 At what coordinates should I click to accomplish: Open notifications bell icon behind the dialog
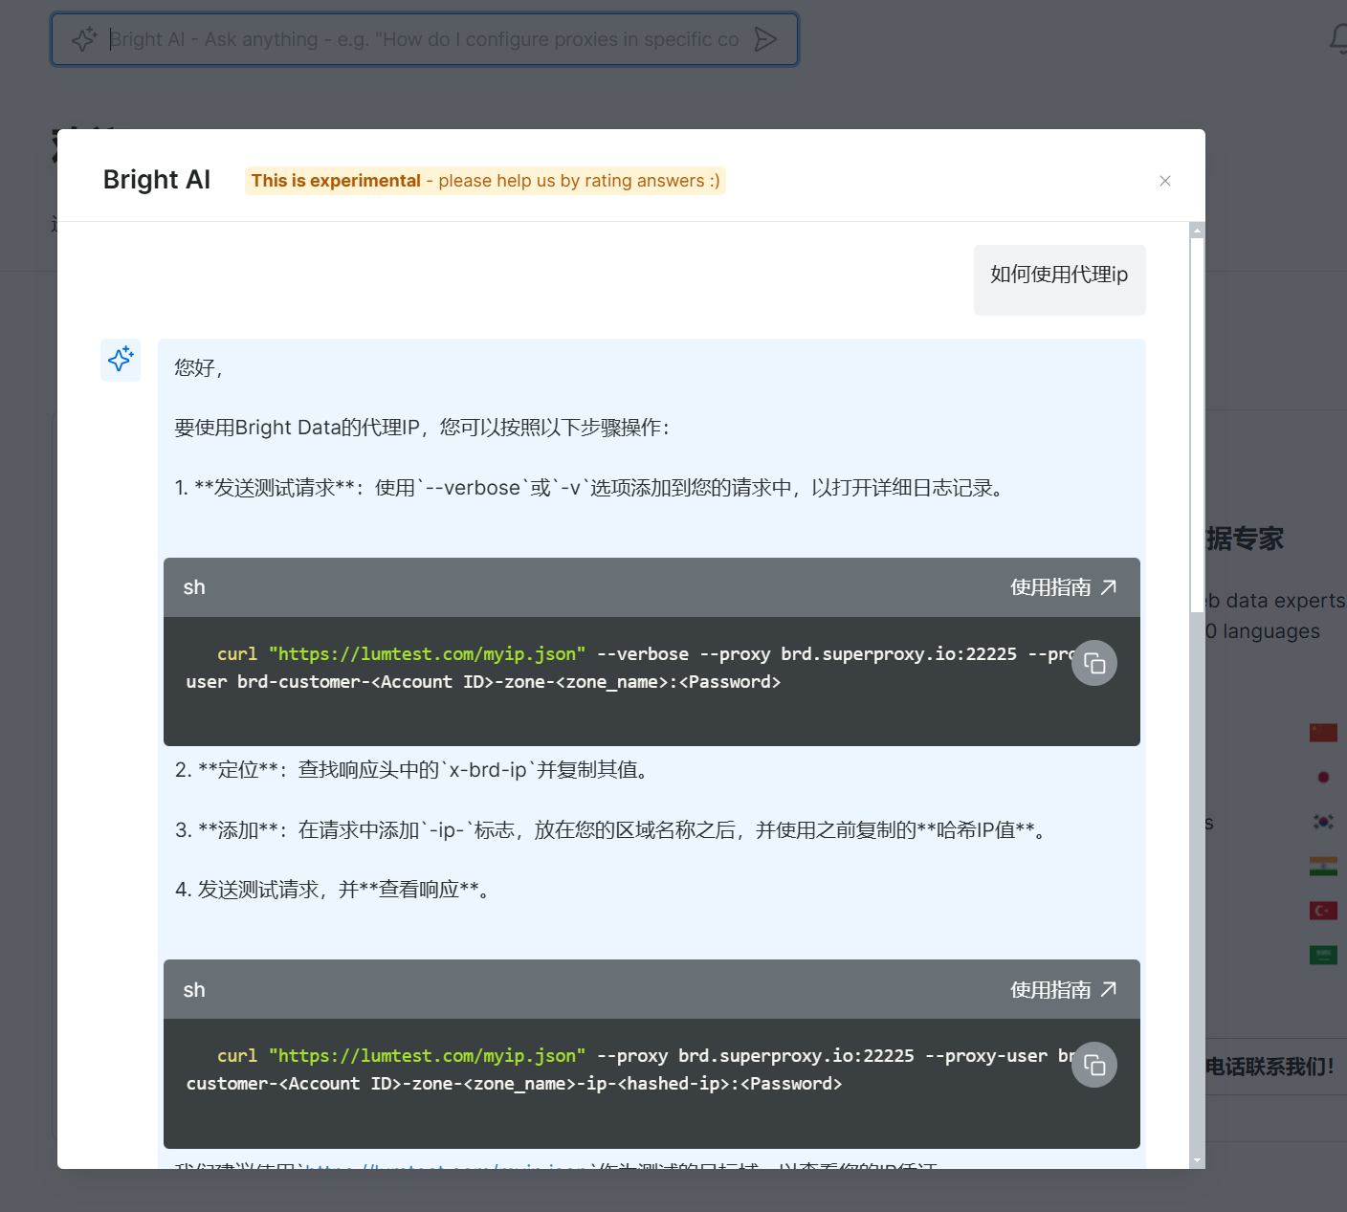[1339, 39]
